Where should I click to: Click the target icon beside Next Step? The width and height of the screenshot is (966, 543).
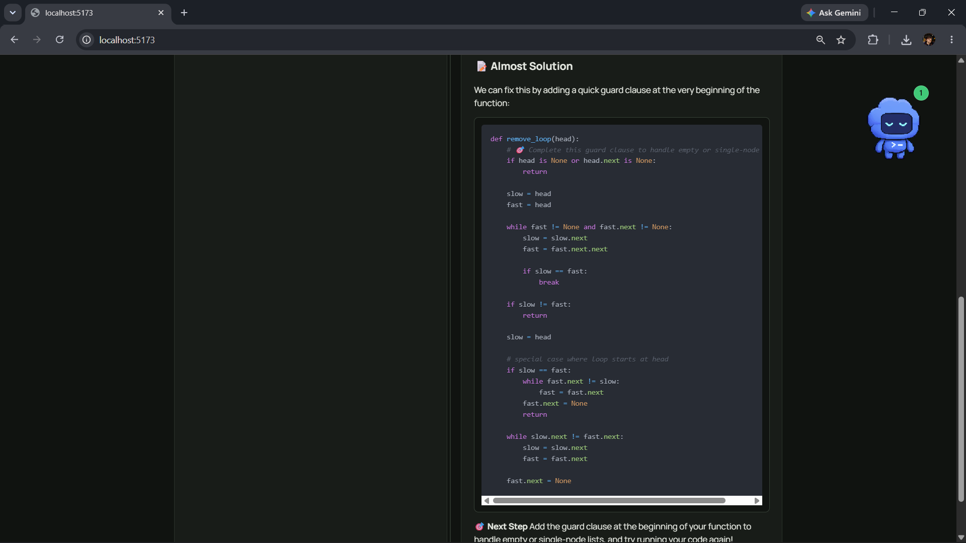[479, 526]
